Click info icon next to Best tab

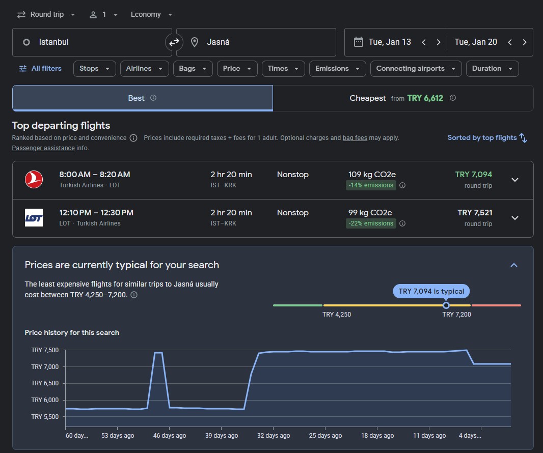coord(153,98)
